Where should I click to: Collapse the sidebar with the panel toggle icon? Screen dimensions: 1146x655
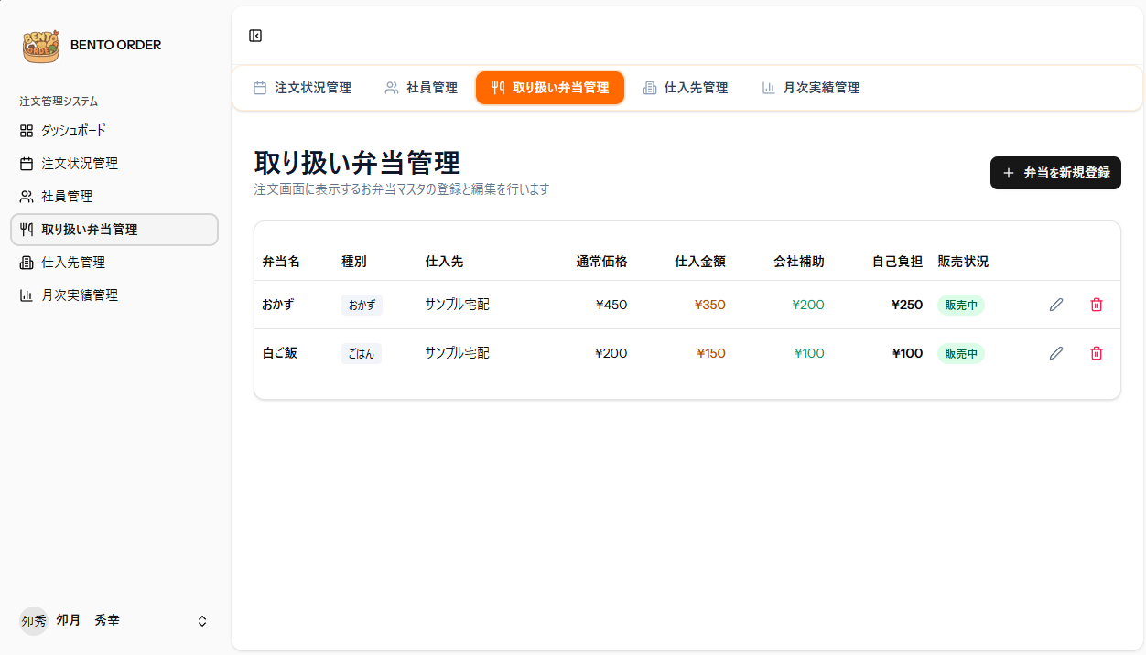[x=255, y=36]
